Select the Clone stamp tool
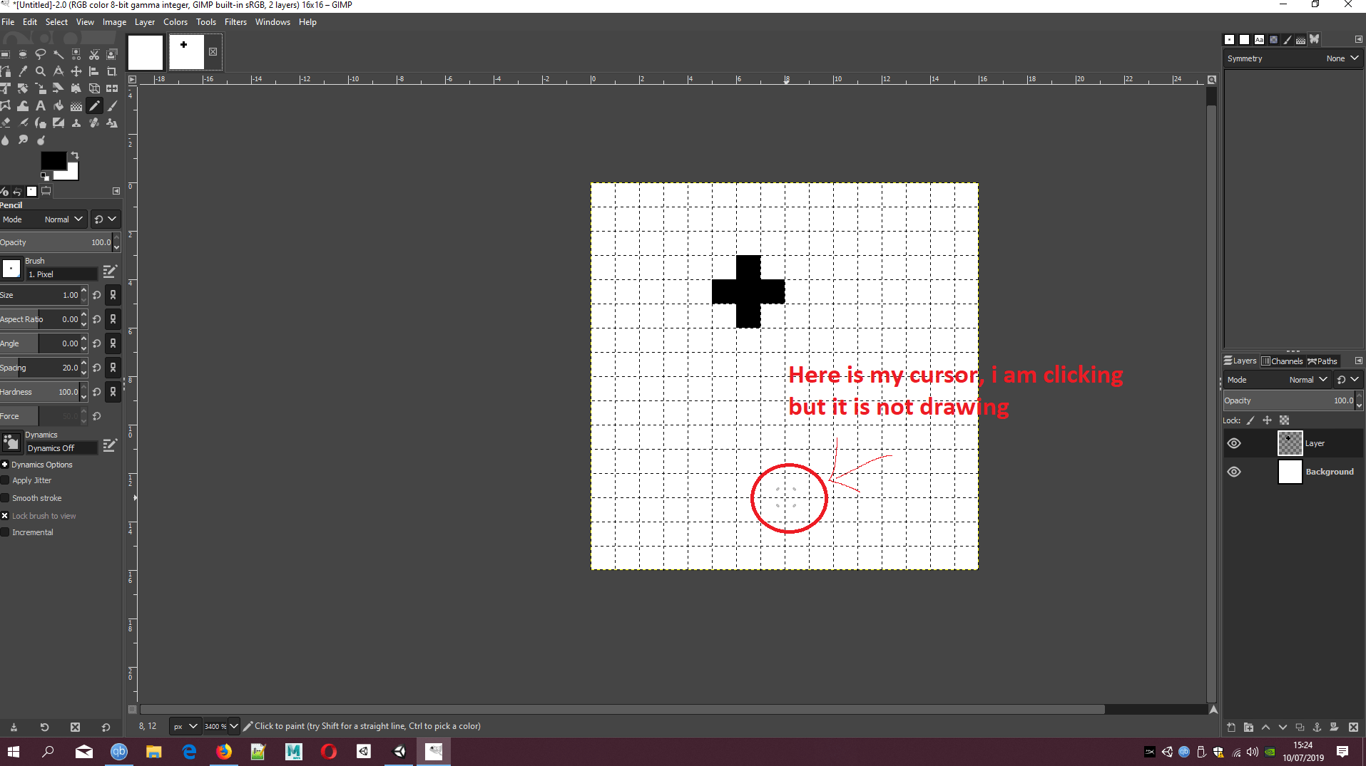1366x766 pixels. (x=76, y=123)
